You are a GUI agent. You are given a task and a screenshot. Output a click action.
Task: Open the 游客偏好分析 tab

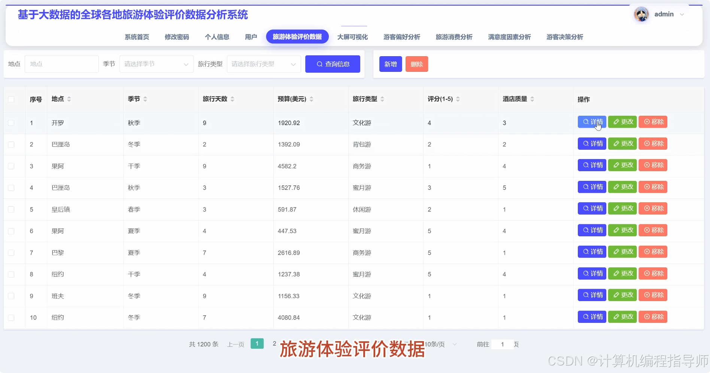(x=401, y=37)
